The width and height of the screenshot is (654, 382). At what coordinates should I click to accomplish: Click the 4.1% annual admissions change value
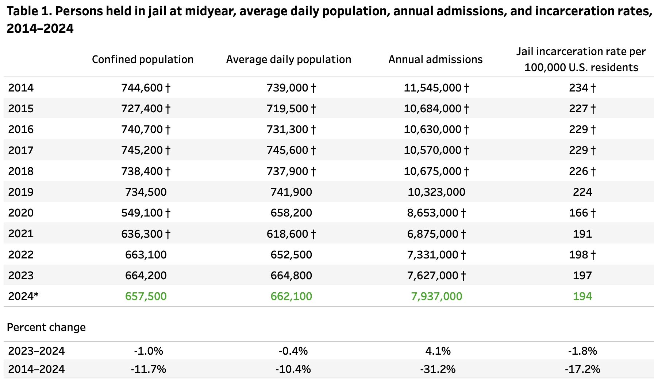point(438,351)
